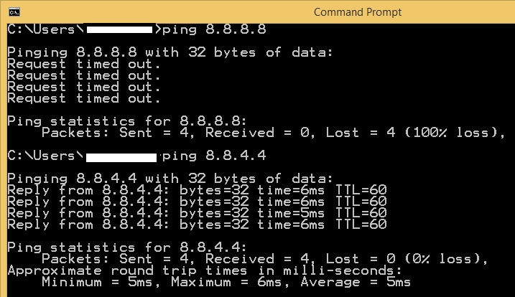This screenshot has height=297, width=515.
Task: Click the first 'ping 8.8.8.8' command
Action: (x=214, y=29)
